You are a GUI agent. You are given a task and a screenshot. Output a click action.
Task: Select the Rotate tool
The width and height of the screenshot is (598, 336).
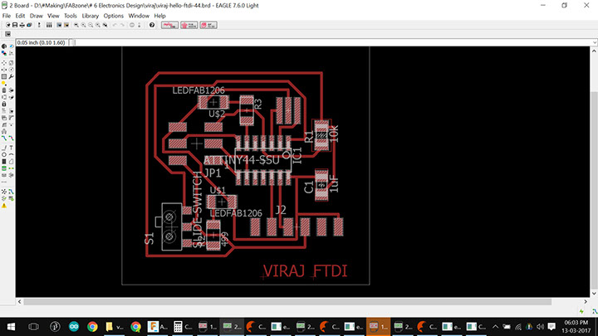pos(11,70)
